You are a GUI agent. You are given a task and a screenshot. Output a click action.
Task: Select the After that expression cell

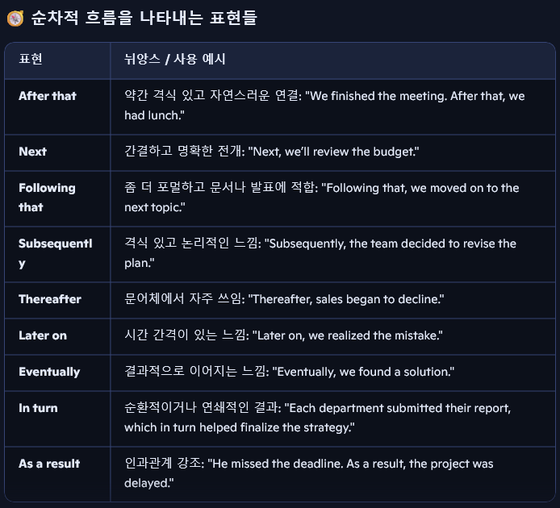point(48,96)
